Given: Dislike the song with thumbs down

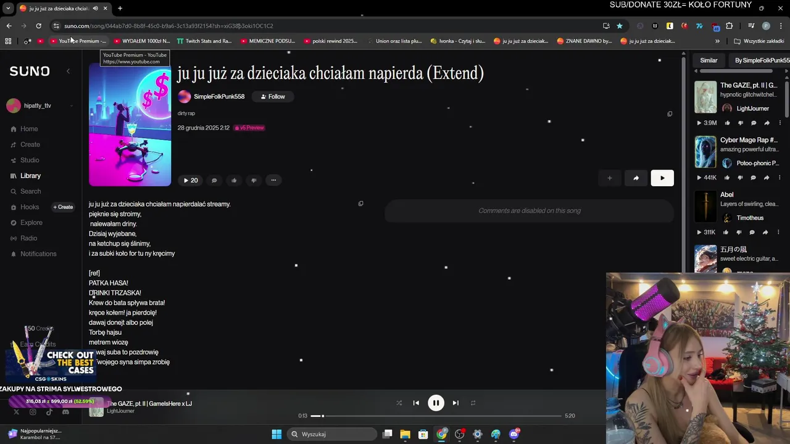Looking at the screenshot, I should point(254,180).
